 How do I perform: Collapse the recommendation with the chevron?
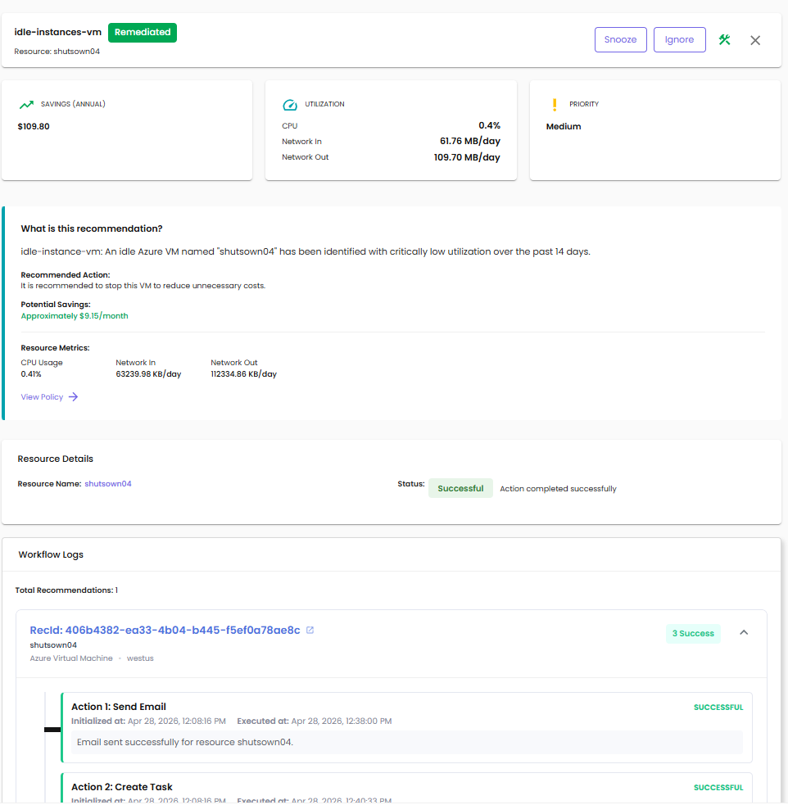[x=743, y=632]
